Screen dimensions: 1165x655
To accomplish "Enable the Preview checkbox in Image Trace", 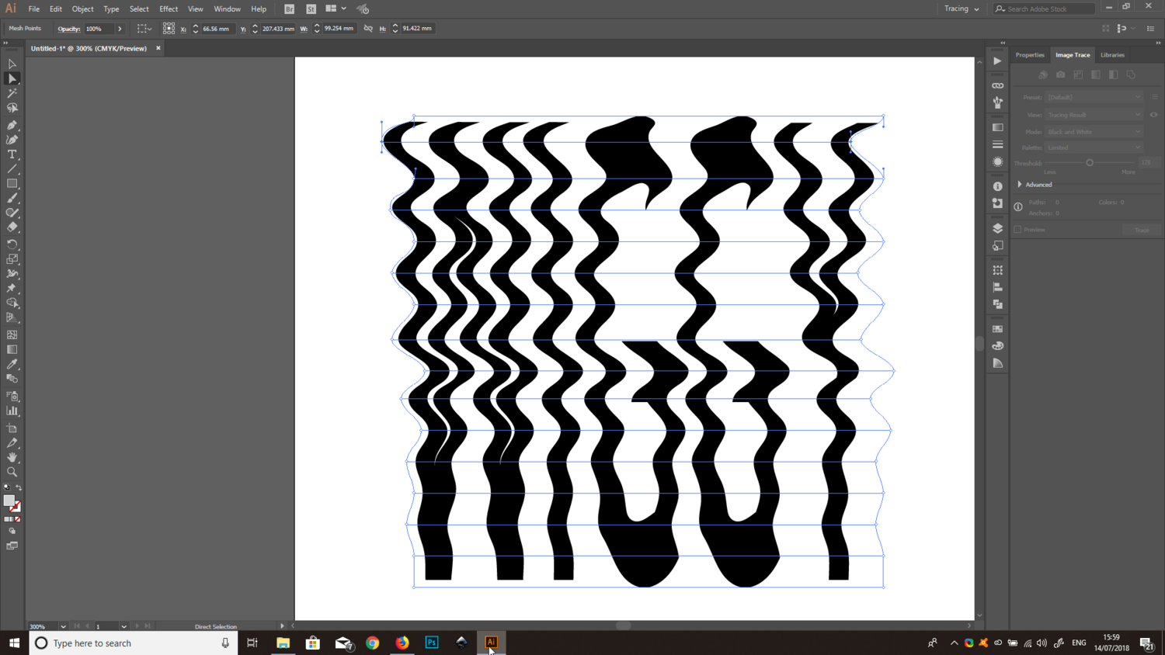I will [1018, 230].
